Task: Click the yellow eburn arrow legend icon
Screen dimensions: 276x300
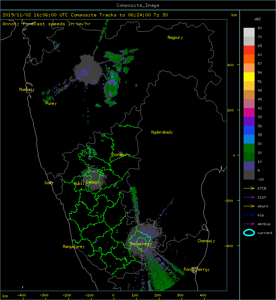Action: [x=249, y=206]
